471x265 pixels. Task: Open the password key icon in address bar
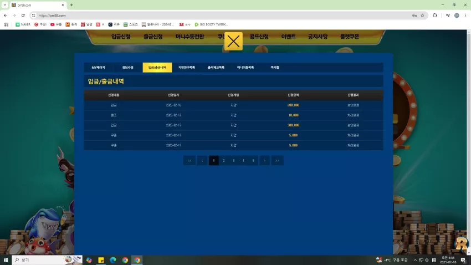pos(414,16)
